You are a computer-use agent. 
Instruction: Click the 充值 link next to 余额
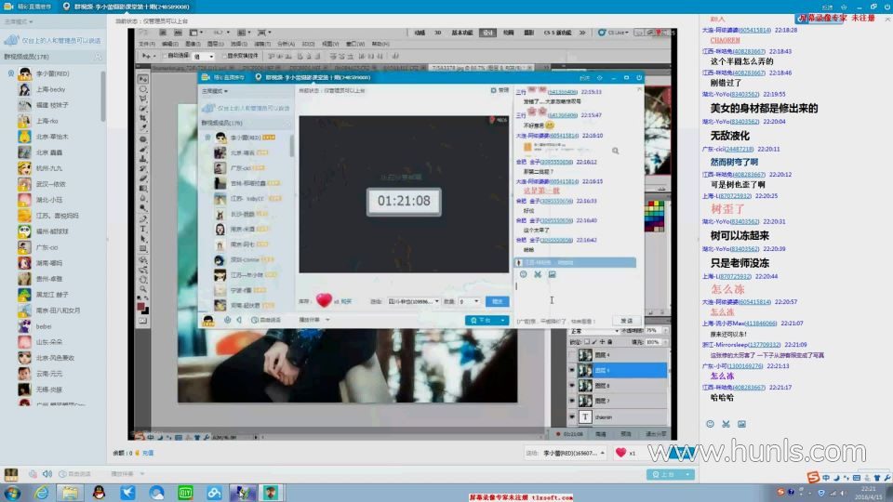pos(148,453)
